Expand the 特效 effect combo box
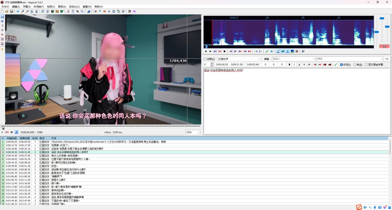 click(x=350, y=59)
